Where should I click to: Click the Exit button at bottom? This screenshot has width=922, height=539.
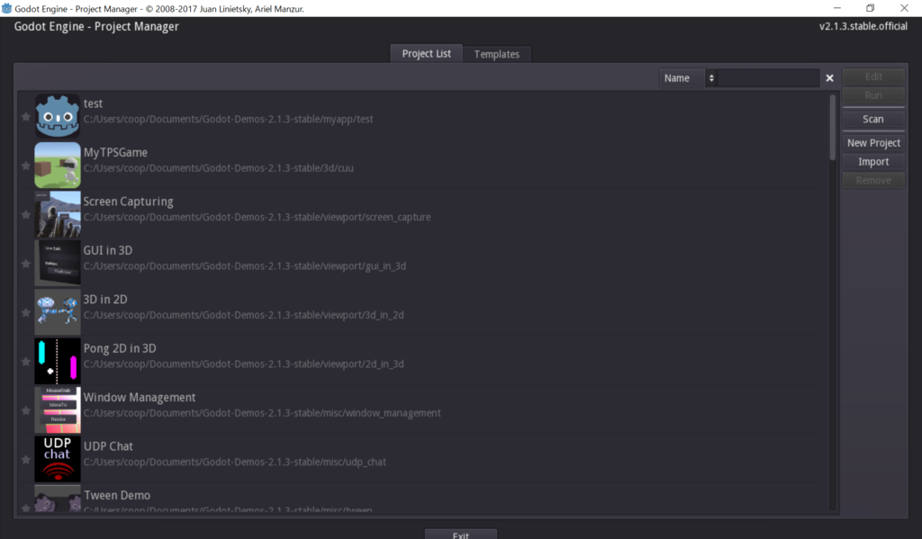(x=461, y=535)
